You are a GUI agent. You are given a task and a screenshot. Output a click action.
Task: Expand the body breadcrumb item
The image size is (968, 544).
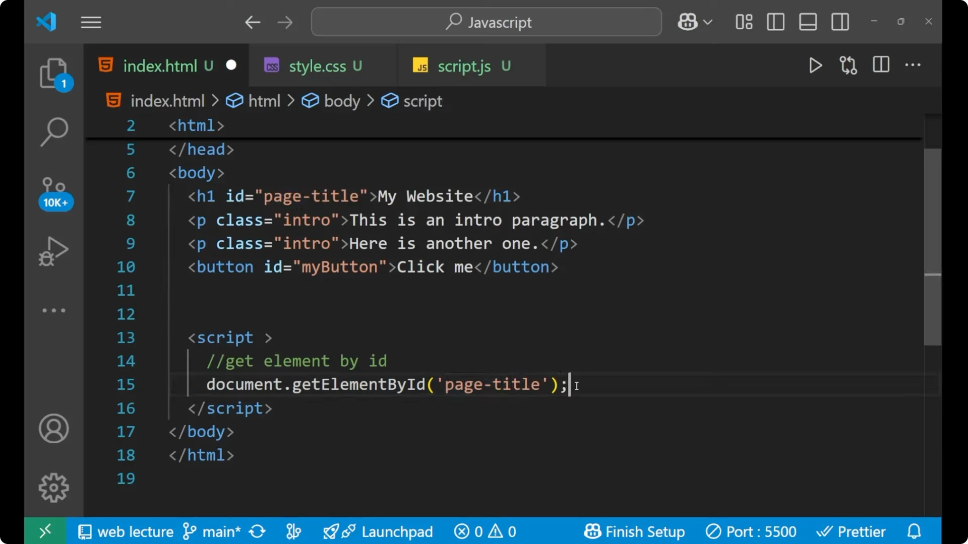(x=342, y=101)
